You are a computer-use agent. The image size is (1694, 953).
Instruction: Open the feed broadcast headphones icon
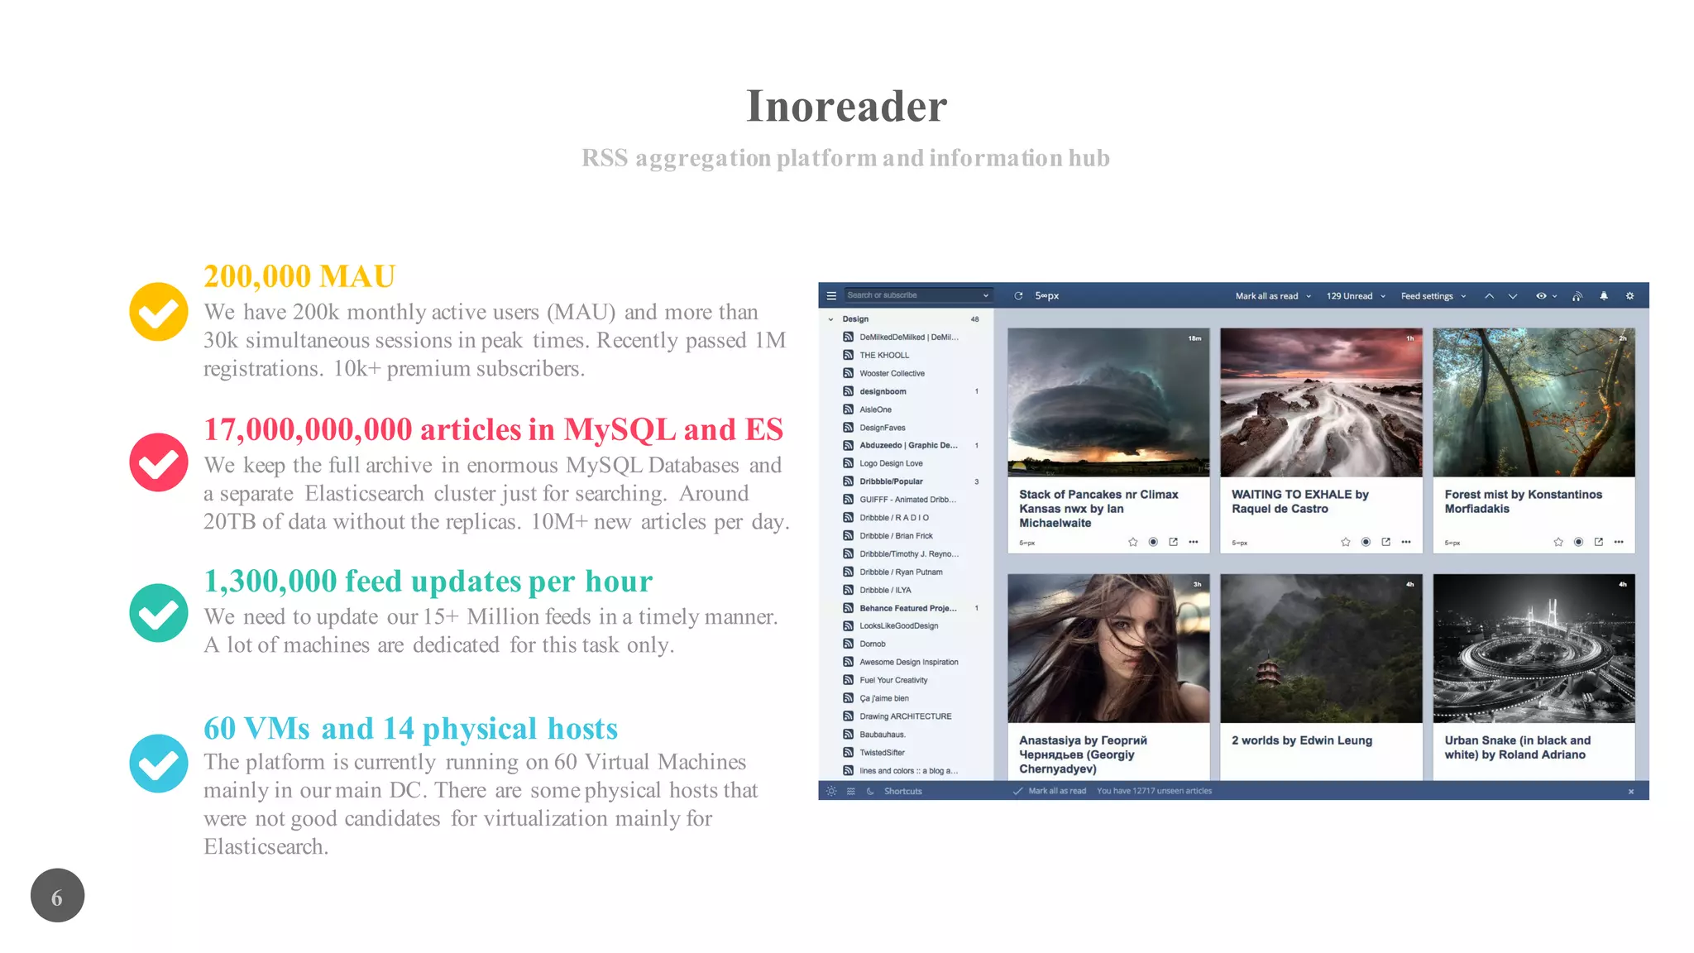click(x=1577, y=295)
